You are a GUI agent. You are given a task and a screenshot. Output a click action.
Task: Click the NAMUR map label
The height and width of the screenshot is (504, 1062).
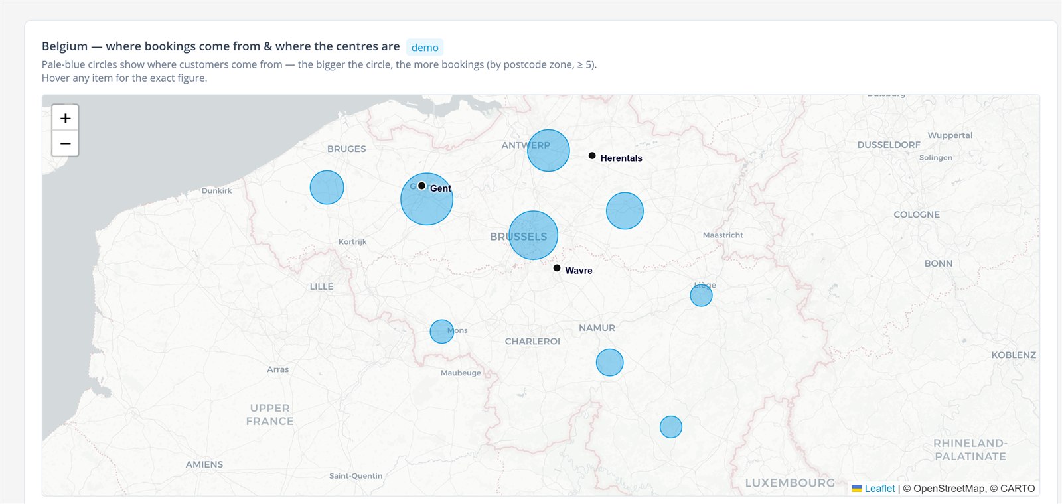[x=597, y=328]
